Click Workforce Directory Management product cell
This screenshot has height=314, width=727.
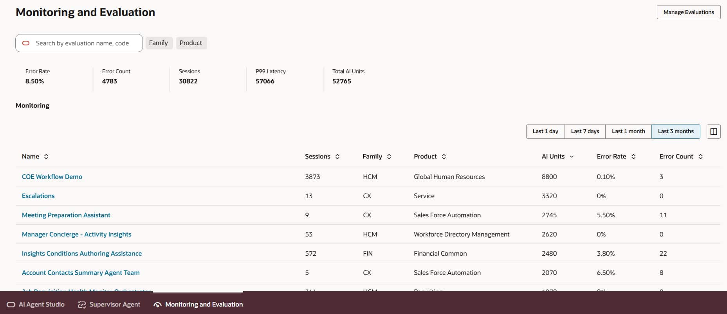point(462,235)
